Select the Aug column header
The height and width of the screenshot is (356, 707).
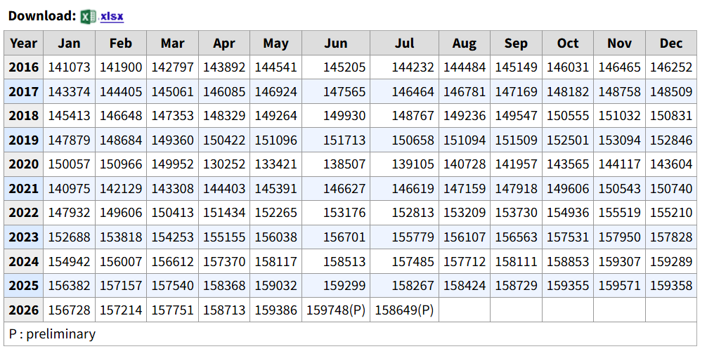[x=465, y=44]
